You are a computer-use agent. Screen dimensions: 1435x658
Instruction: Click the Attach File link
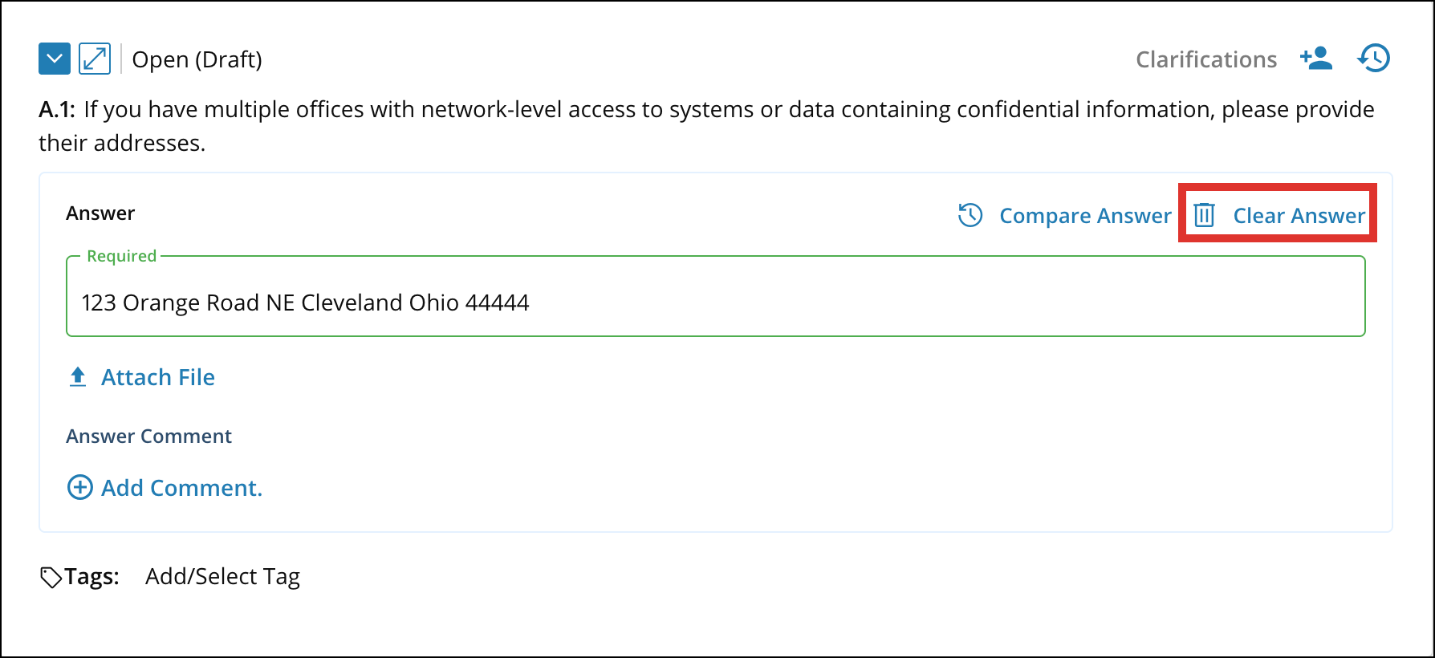[158, 377]
